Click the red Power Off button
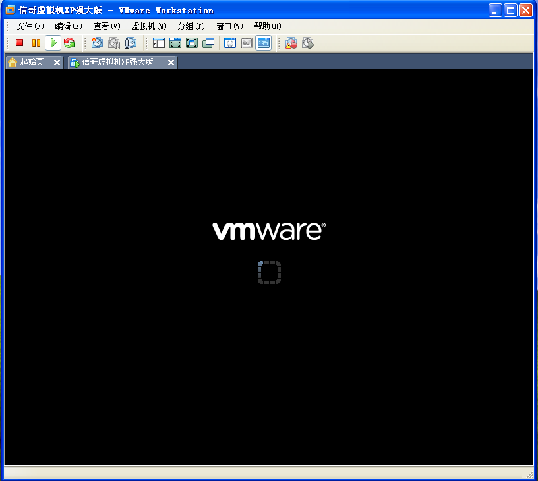This screenshot has height=481, width=538. pos(19,43)
